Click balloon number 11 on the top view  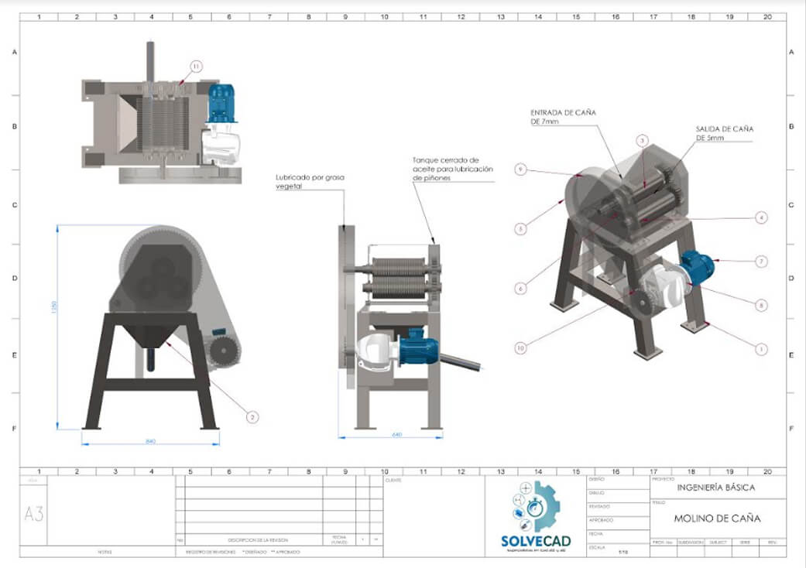pyautogui.click(x=196, y=67)
